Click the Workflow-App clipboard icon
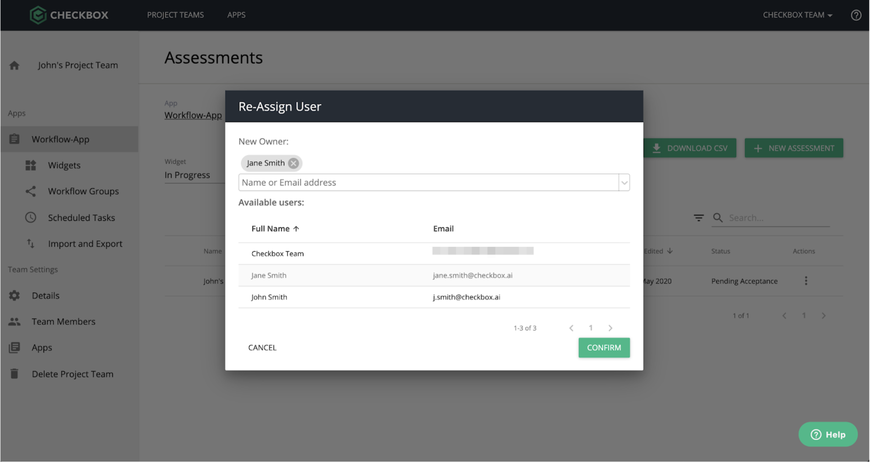Screen dimensions: 870x463 [x=14, y=139]
